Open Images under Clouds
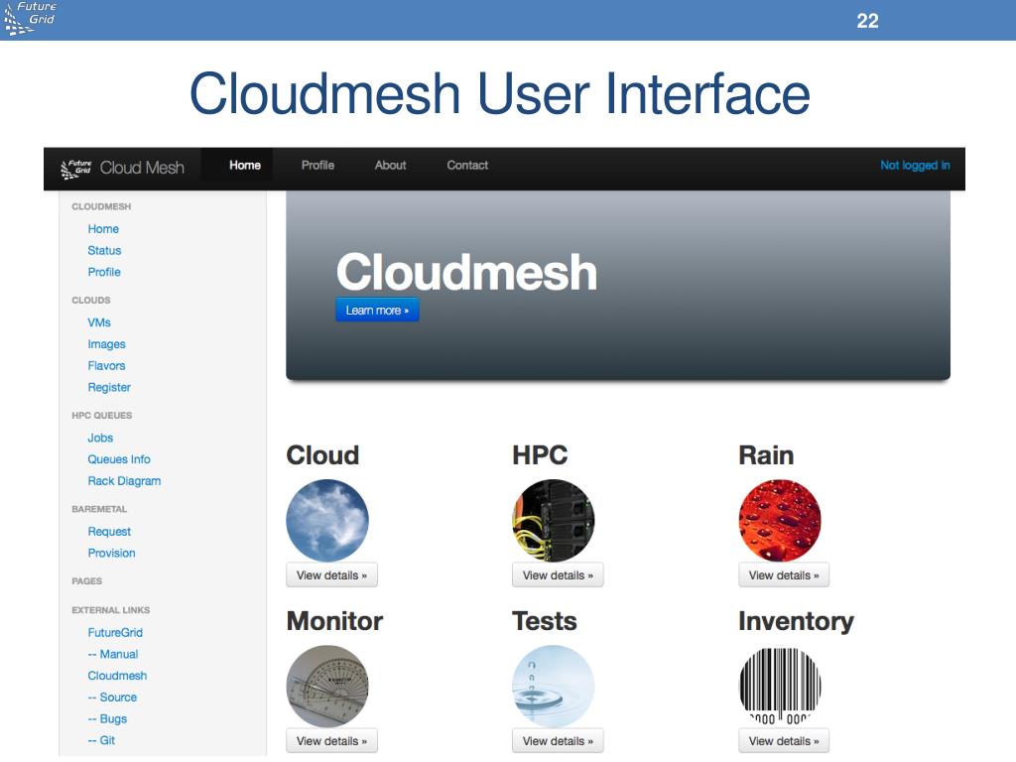Screen dimensions: 1016x762 coord(106,344)
